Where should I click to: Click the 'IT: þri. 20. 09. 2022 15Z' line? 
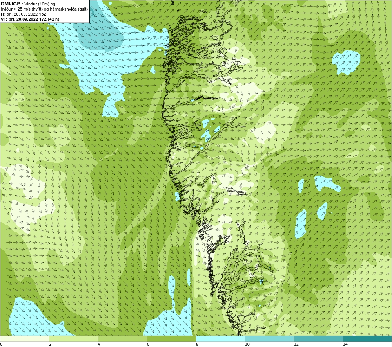[x=24, y=14]
